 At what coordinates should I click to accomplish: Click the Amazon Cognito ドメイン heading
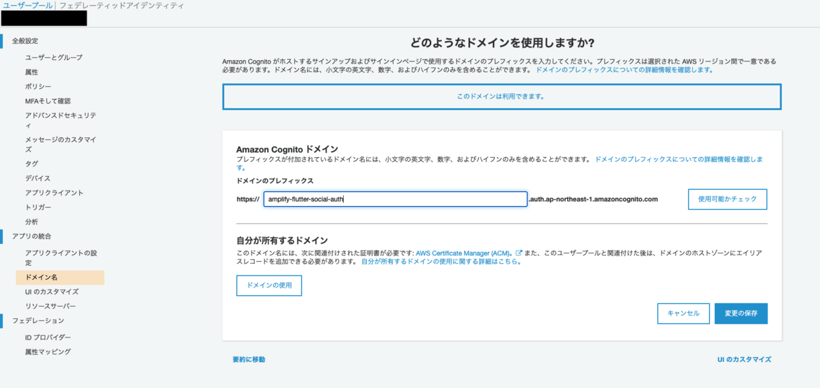tap(288, 149)
